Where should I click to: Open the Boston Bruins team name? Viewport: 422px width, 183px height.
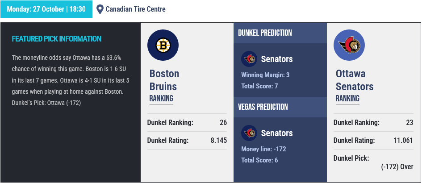pyautogui.click(x=164, y=80)
